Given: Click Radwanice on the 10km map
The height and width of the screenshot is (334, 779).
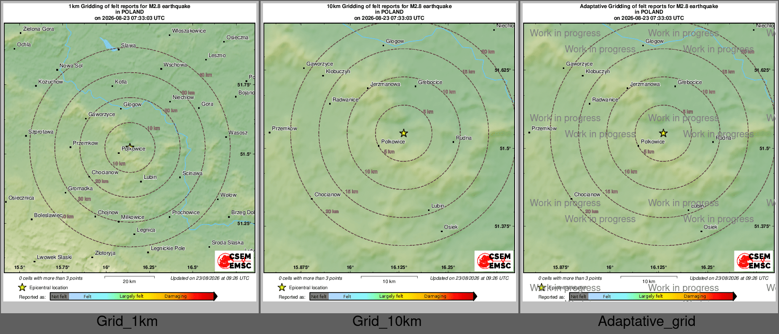Looking at the screenshot, I should coord(345,100).
